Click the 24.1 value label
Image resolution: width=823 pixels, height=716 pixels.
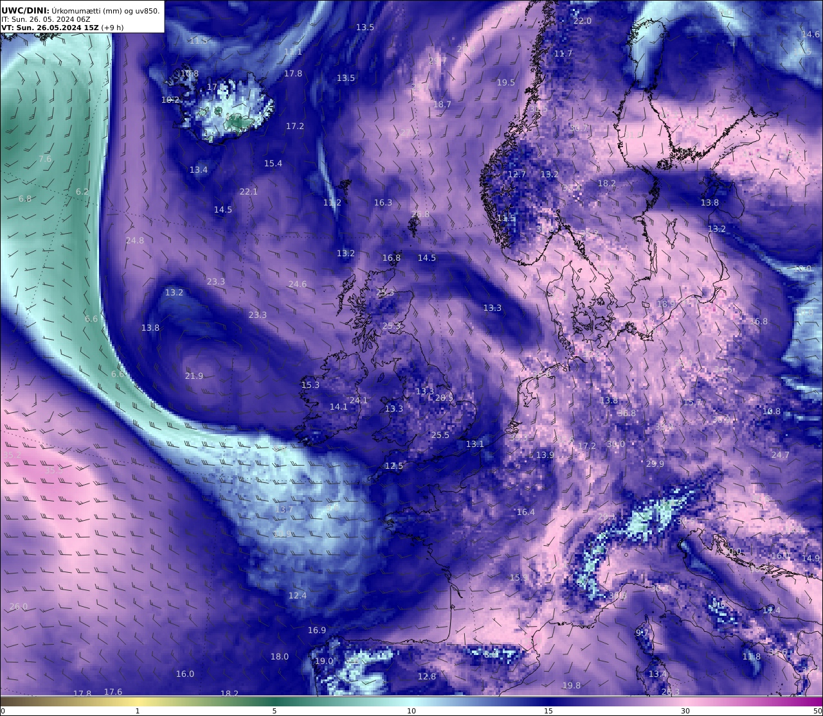(x=359, y=401)
